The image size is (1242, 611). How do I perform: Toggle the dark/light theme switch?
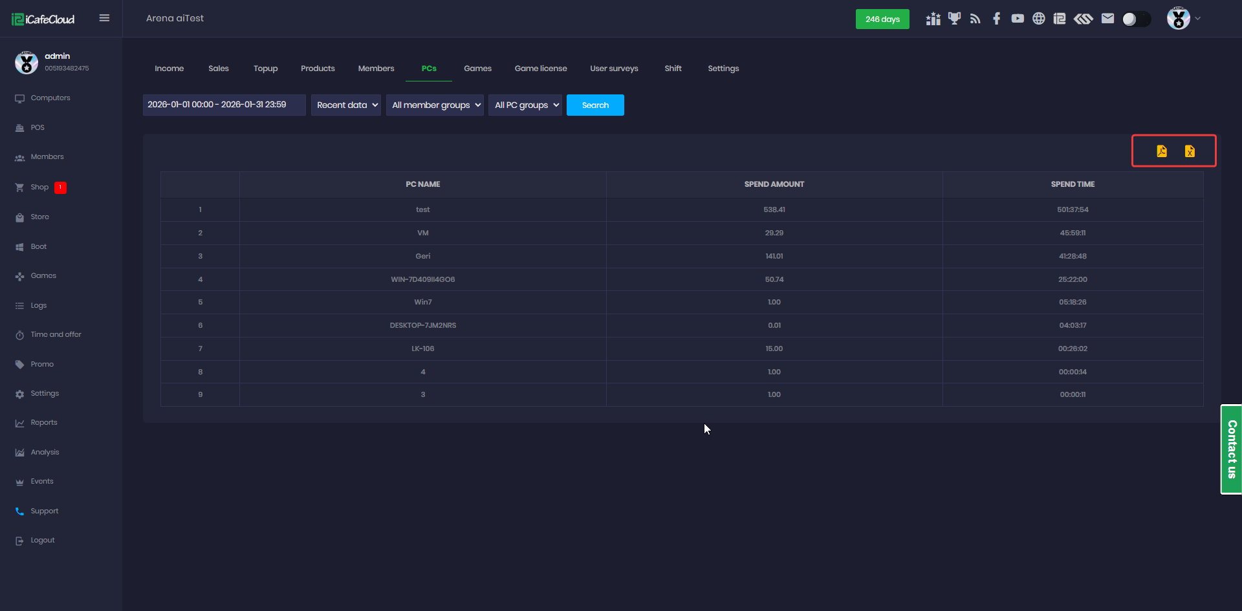point(1136,19)
